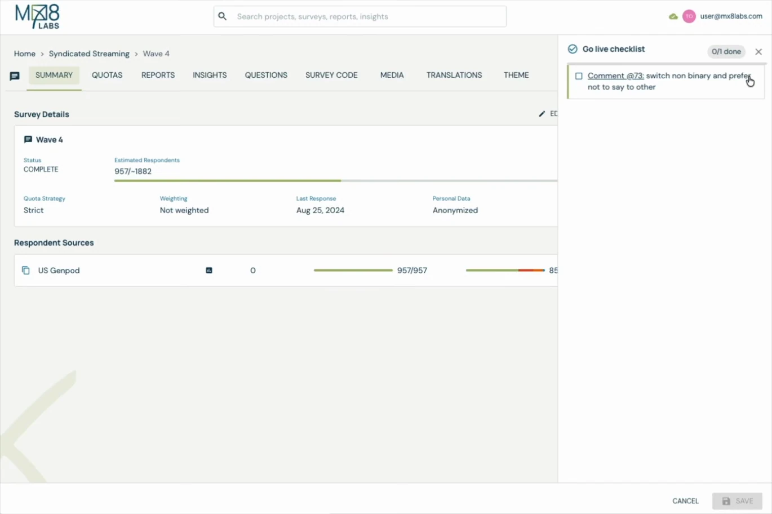Viewport: 772px width, 514px height.
Task: Click the MX8 Labs logo
Action: point(37,17)
